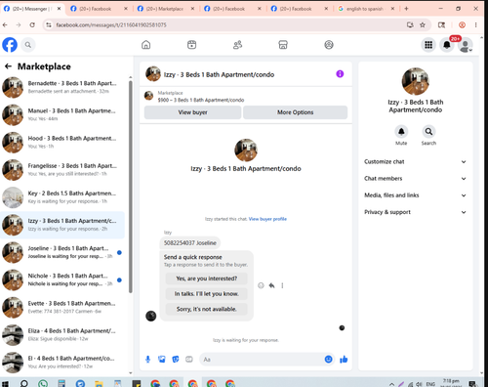488x387 pixels.
Task: Open the account profile avatar menu
Action: coord(466,45)
